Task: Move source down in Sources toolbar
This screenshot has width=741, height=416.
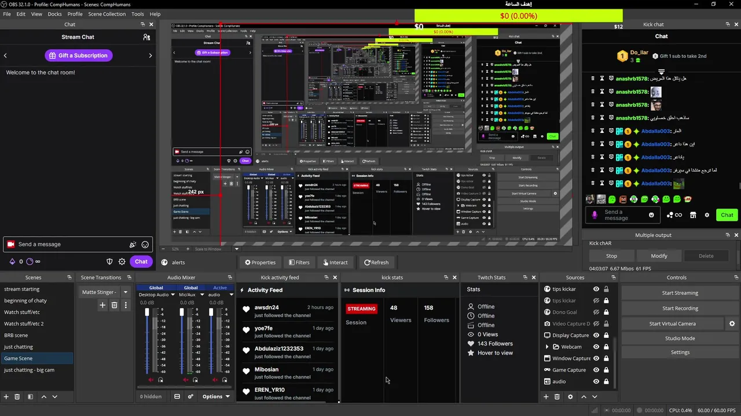Action: [x=595, y=397]
